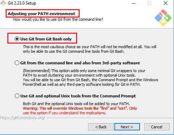Click the How would you like to use Git subtitle

[58, 19]
